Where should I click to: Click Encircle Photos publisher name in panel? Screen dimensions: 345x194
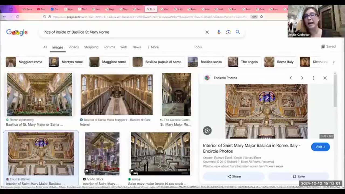(x=225, y=78)
